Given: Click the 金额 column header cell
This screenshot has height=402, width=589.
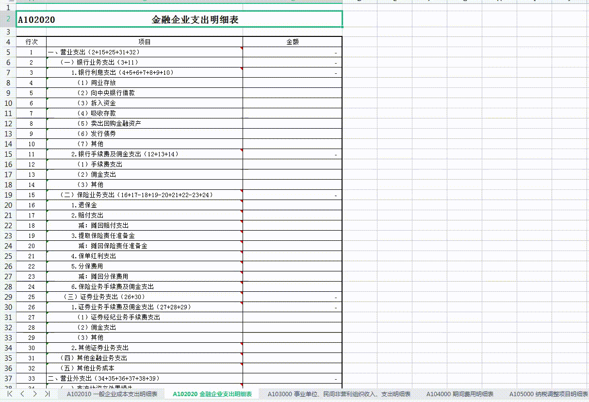Looking at the screenshot, I should point(292,42).
